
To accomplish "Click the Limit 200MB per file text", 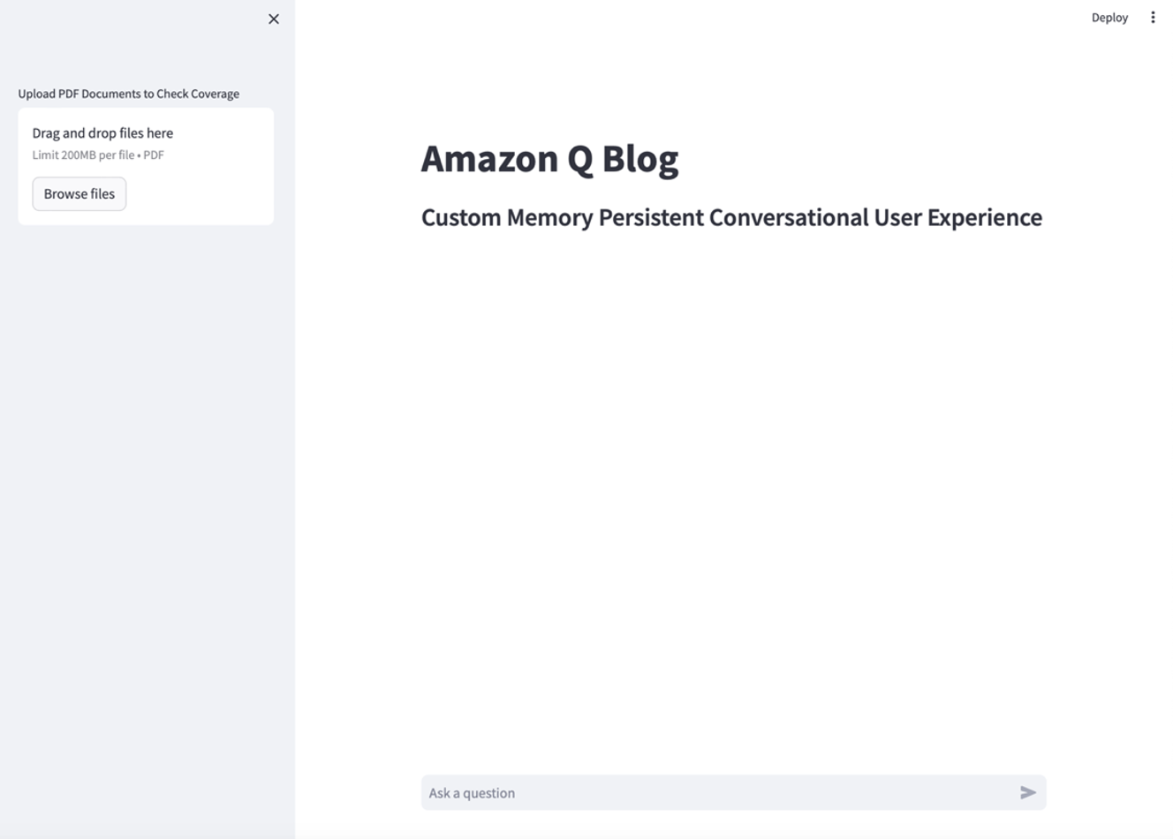I will pos(98,155).
